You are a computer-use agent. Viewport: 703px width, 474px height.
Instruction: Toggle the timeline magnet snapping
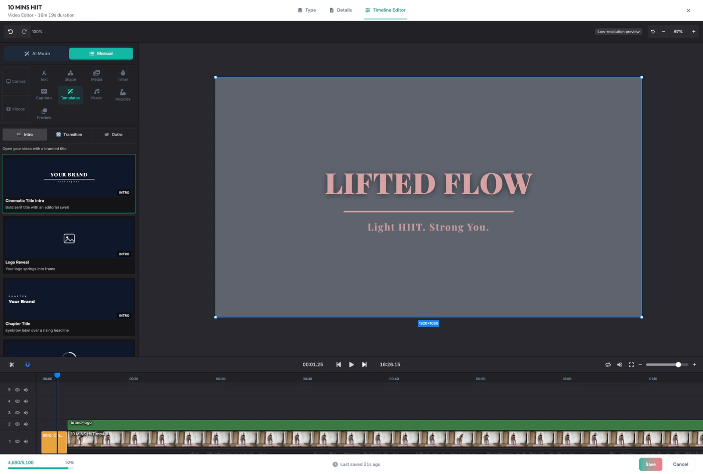coord(28,365)
